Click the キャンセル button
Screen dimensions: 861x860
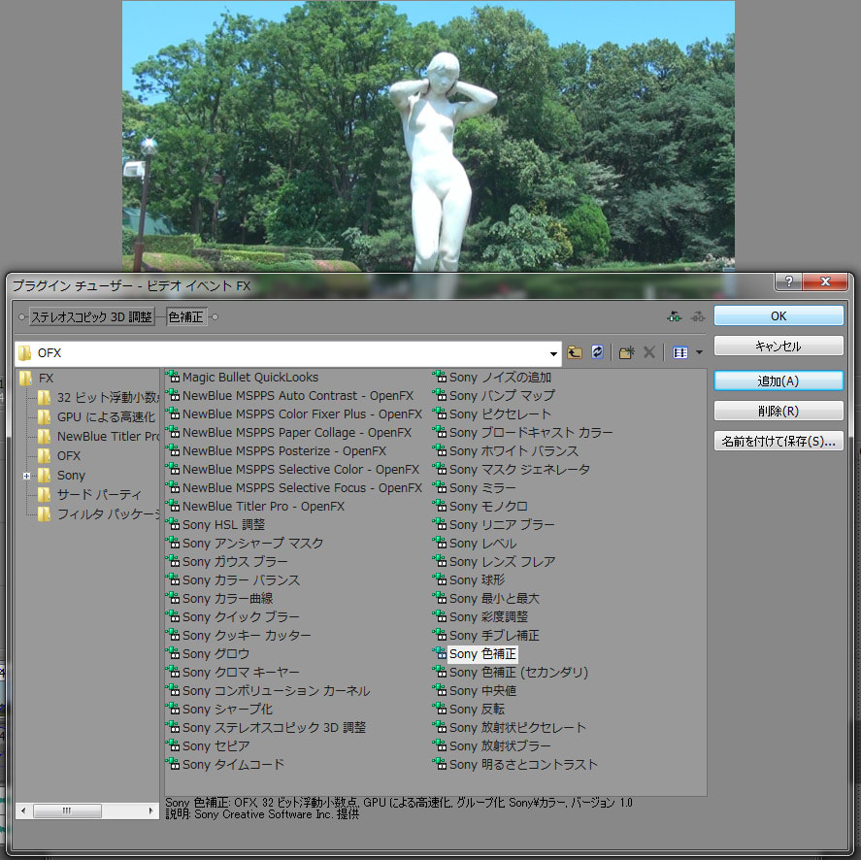pyautogui.click(x=778, y=346)
